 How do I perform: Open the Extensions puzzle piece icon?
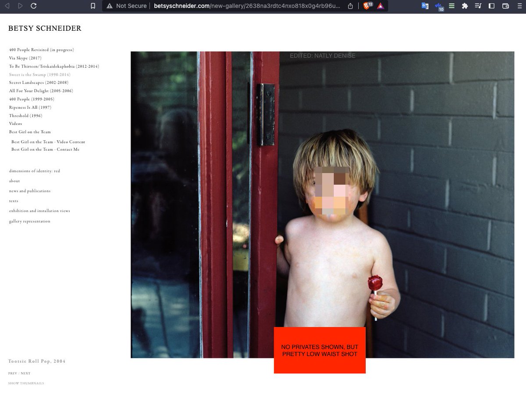click(x=465, y=6)
